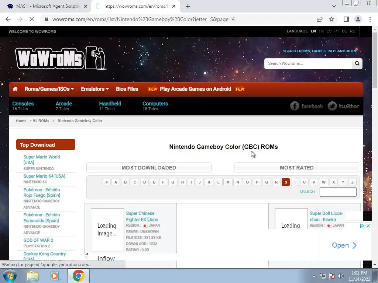
Task: Open Super Mario 64 [USA] link
Action: point(44,176)
